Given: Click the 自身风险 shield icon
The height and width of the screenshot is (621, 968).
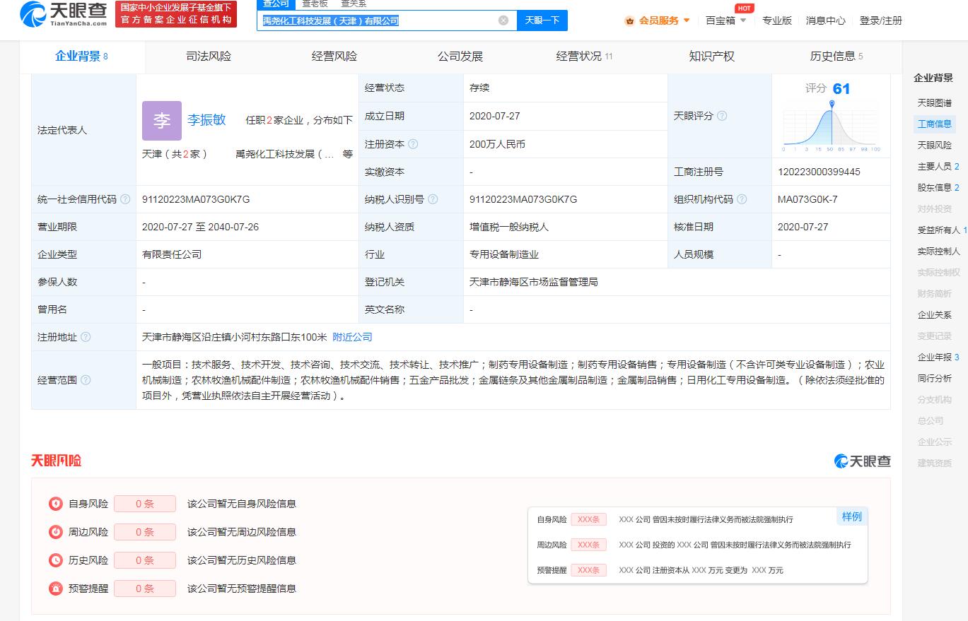Looking at the screenshot, I should [x=56, y=504].
